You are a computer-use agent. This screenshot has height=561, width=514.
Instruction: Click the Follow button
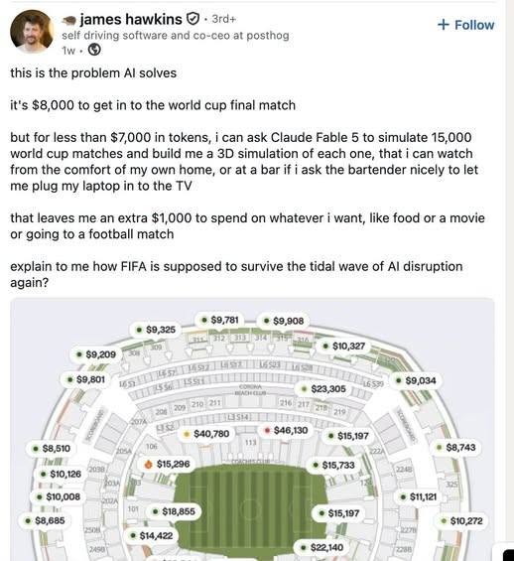pos(465,25)
